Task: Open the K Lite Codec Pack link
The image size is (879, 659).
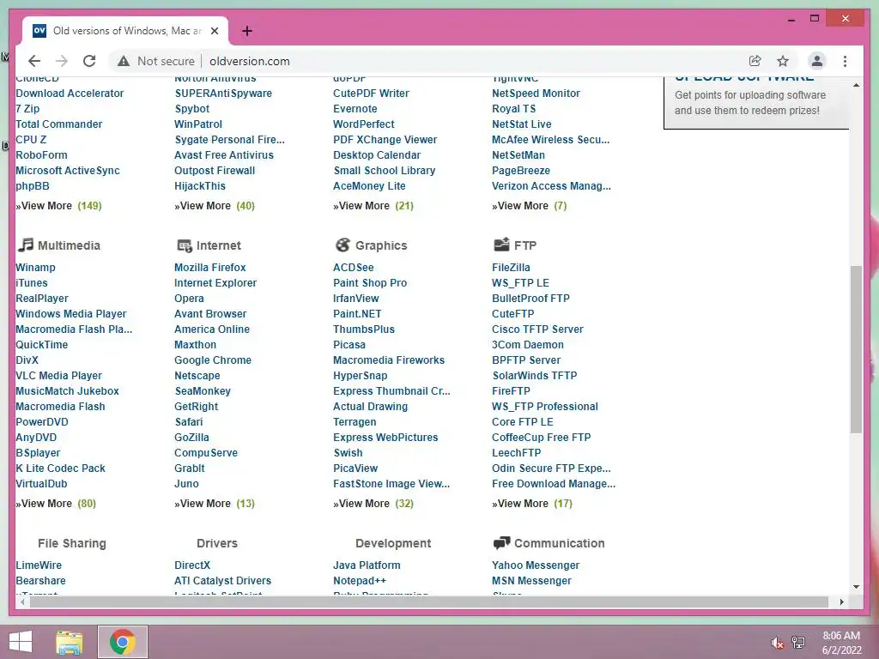Action: click(x=61, y=468)
